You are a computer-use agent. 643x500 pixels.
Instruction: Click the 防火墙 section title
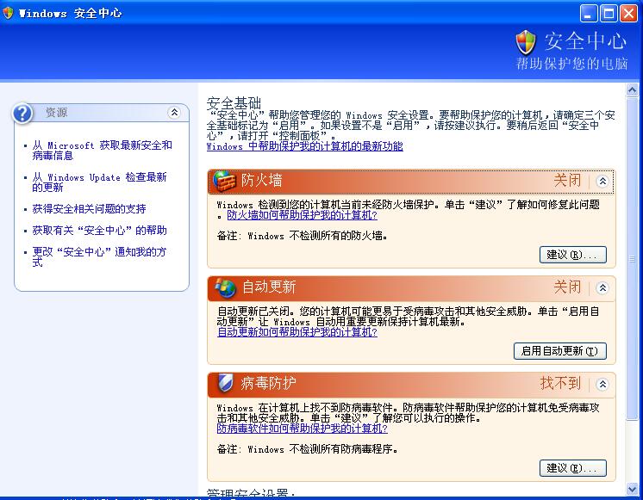click(262, 180)
